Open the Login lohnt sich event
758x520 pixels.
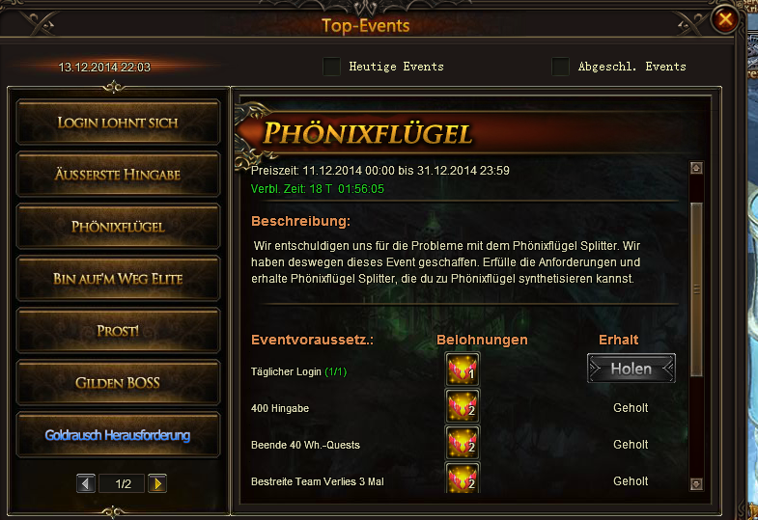click(x=118, y=123)
